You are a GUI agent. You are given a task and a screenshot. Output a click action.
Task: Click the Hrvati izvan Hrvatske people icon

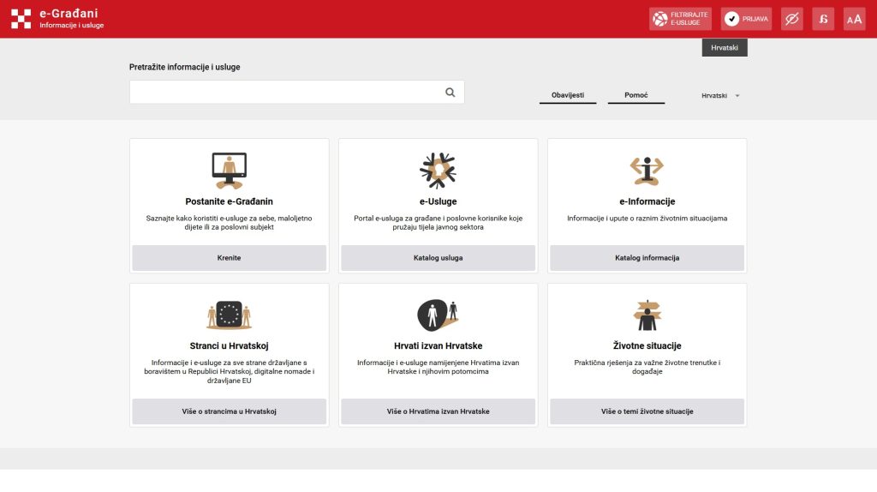pos(438,315)
